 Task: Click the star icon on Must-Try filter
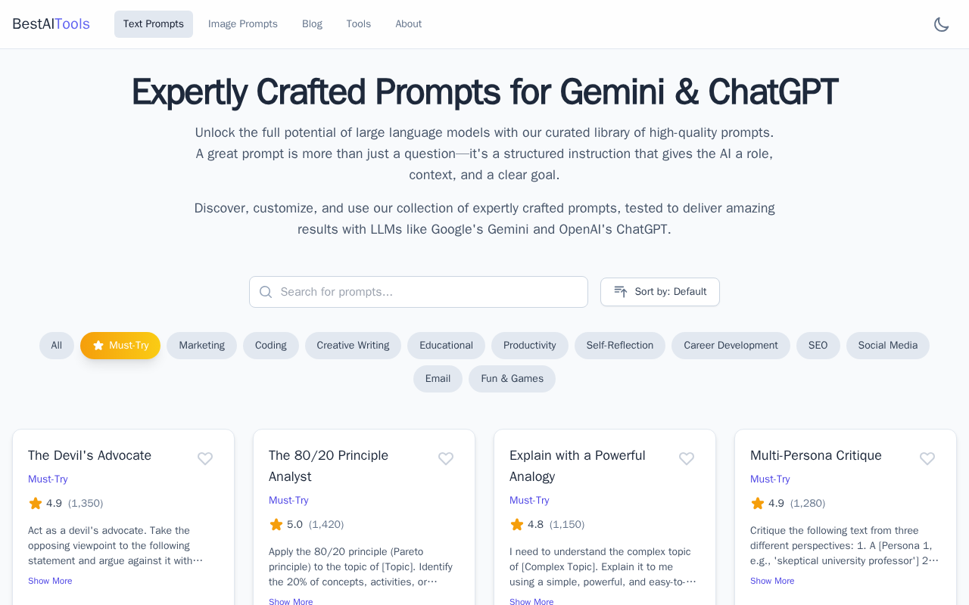(x=98, y=346)
